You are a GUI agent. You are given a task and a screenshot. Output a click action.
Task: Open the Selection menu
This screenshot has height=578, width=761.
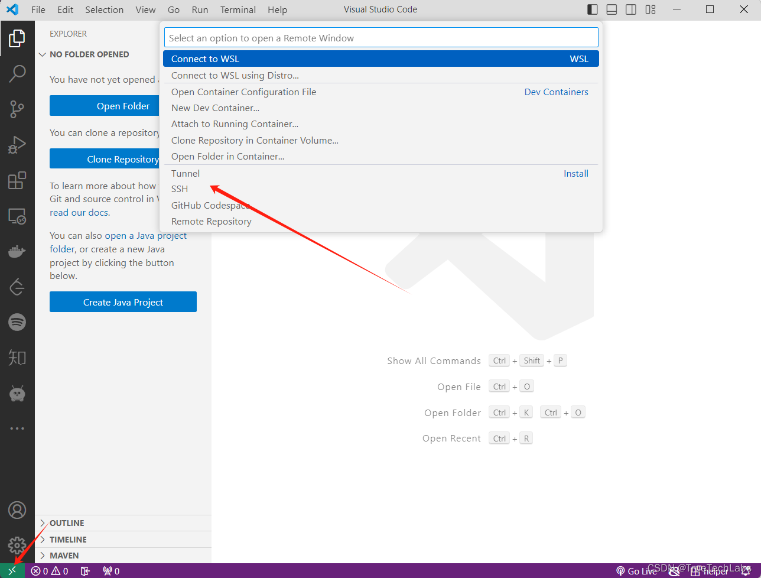[x=105, y=9]
